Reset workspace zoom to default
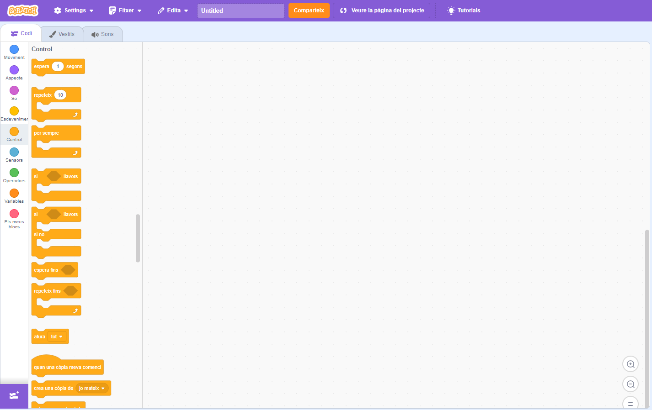 click(631, 404)
